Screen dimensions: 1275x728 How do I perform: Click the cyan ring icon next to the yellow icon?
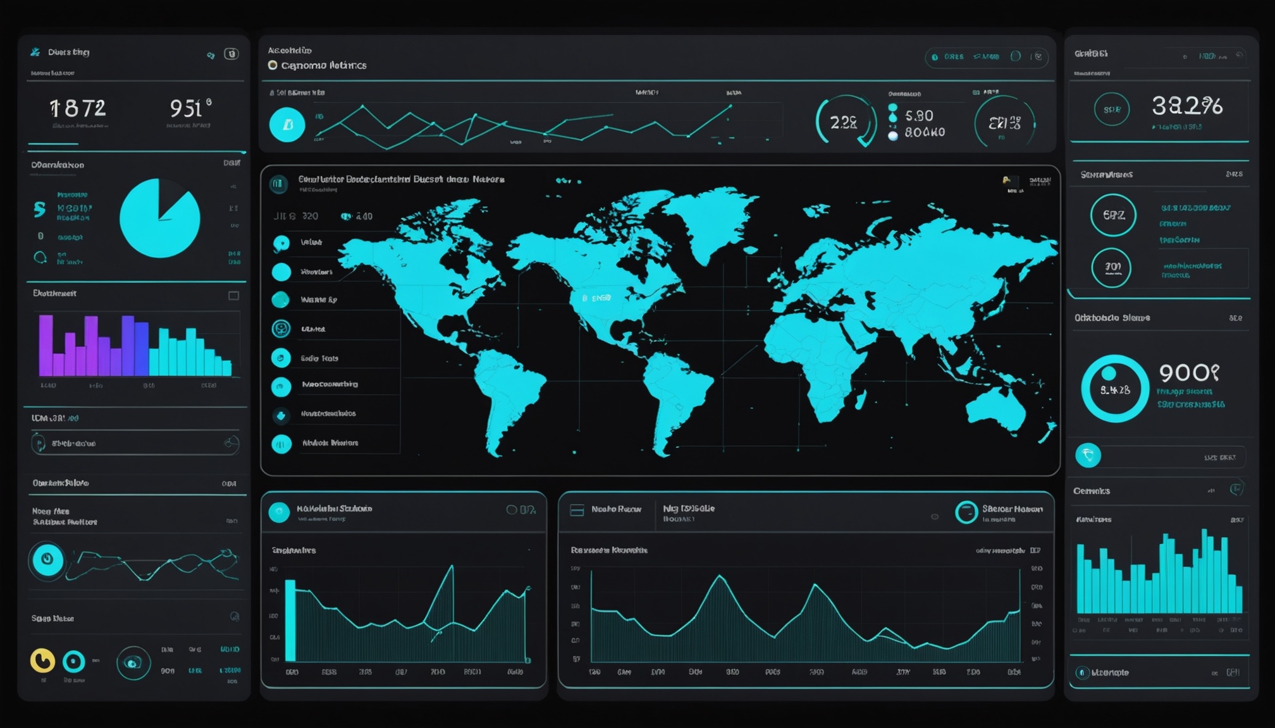pyautogui.click(x=73, y=662)
